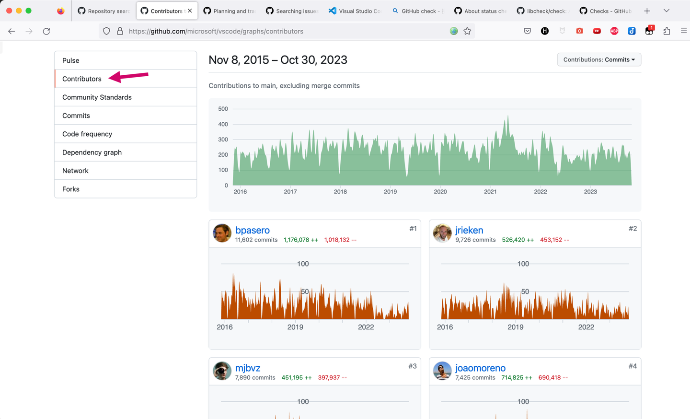Open the joaomoreno profile link
The width and height of the screenshot is (690, 419).
[x=480, y=368]
